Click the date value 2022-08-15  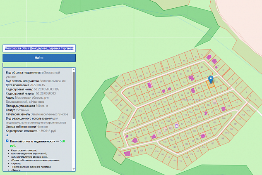37,85
